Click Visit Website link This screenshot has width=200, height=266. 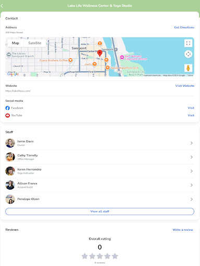(x=185, y=86)
